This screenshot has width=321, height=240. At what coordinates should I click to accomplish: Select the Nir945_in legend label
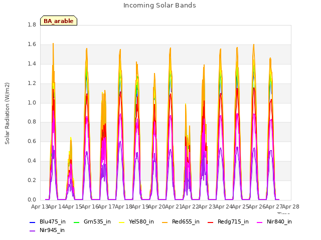coord(52,230)
